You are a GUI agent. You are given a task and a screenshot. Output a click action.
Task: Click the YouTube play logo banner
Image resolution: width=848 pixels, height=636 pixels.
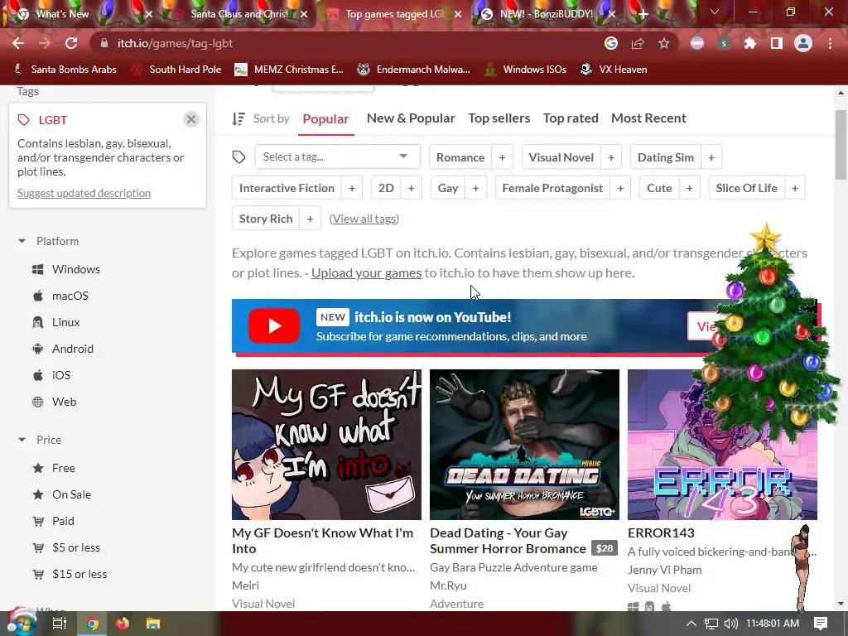[x=274, y=326]
